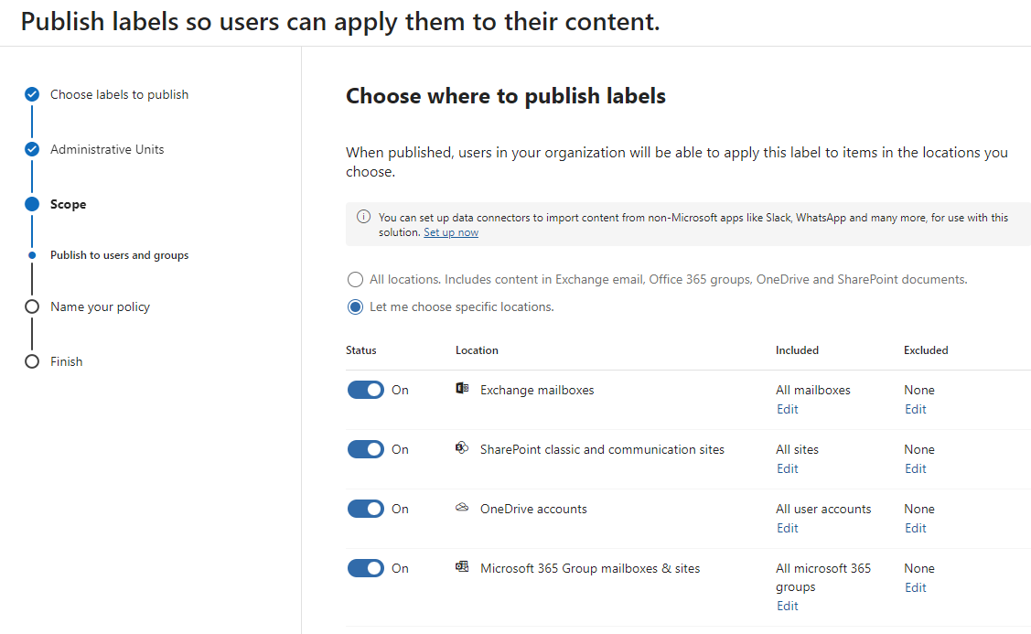
Task: Toggle Microsoft 365 Group mailboxes status
Action: pyautogui.click(x=365, y=568)
